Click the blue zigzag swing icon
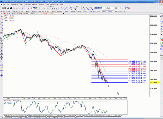This screenshot has height=119, width=163. click(x=22, y=8)
